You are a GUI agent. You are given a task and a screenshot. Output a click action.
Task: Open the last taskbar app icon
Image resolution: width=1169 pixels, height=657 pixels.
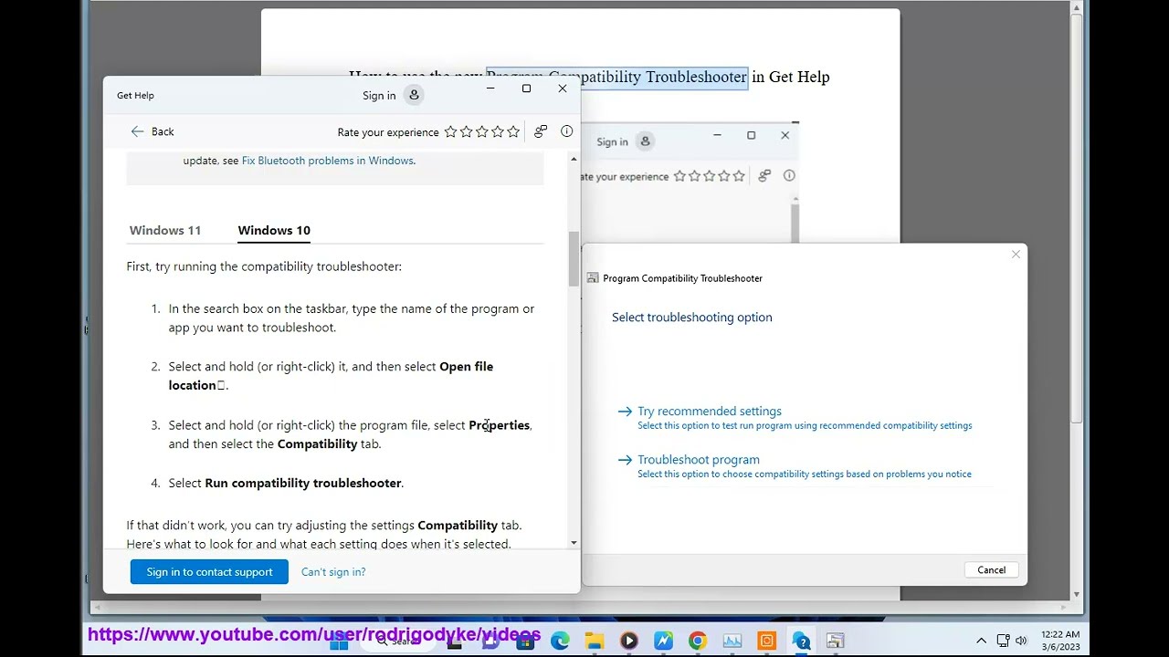[835, 641]
